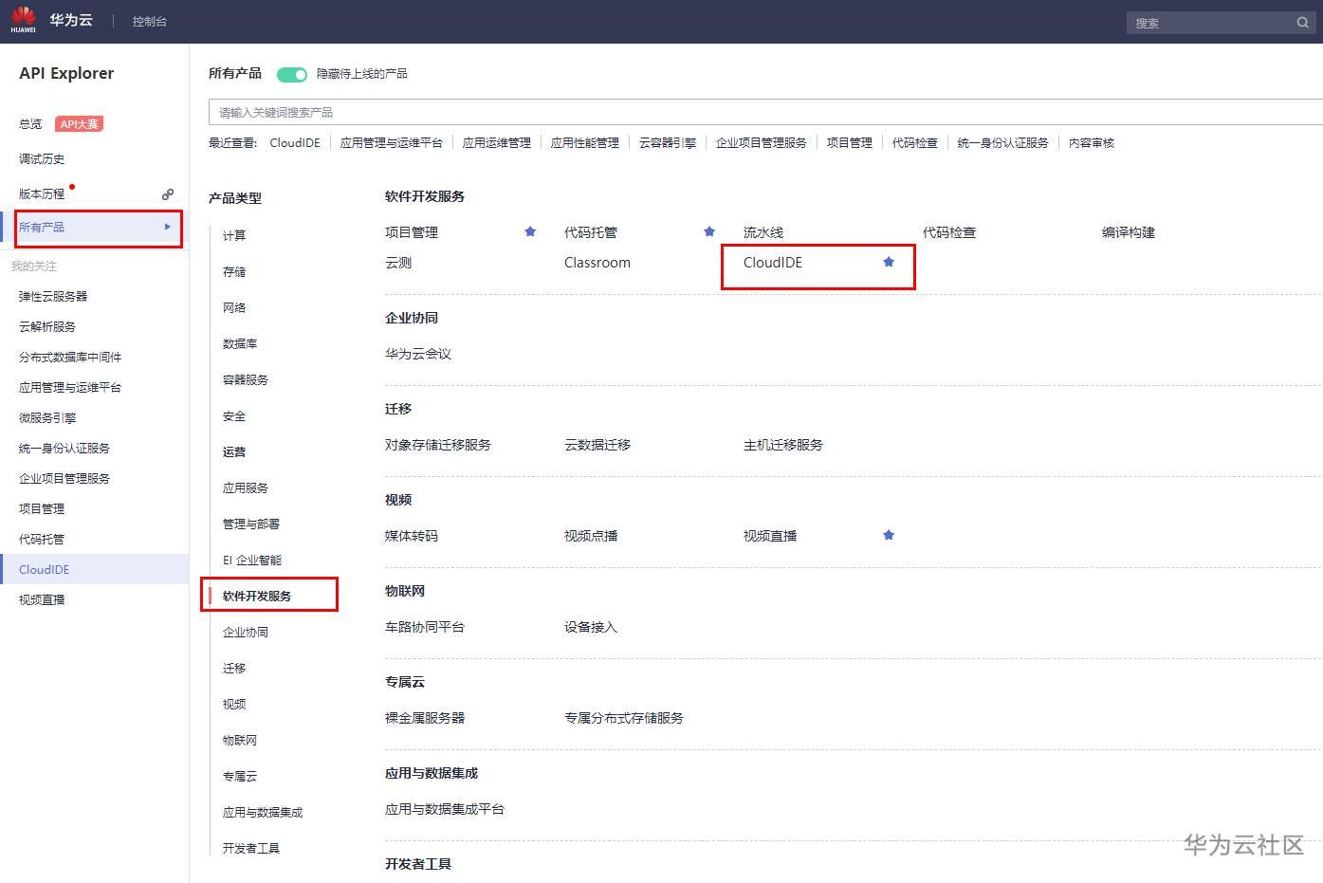Select 安全 product type
This screenshot has width=1323, height=883.
(234, 416)
